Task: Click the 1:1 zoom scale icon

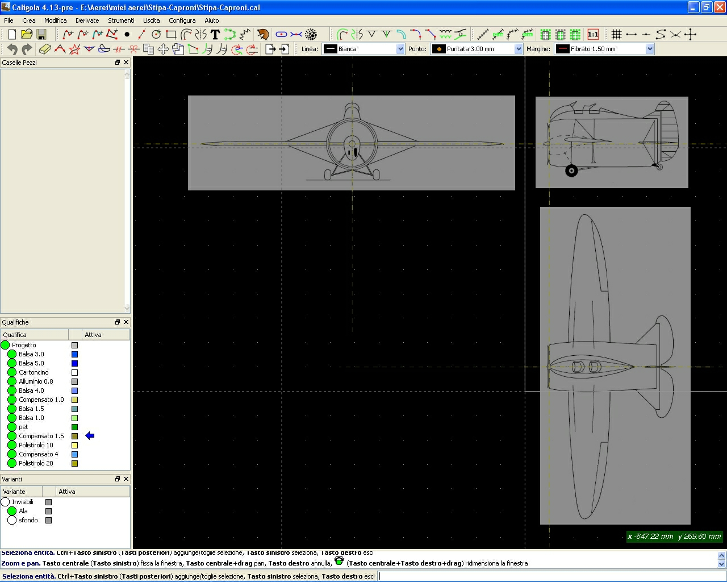Action: pos(593,35)
